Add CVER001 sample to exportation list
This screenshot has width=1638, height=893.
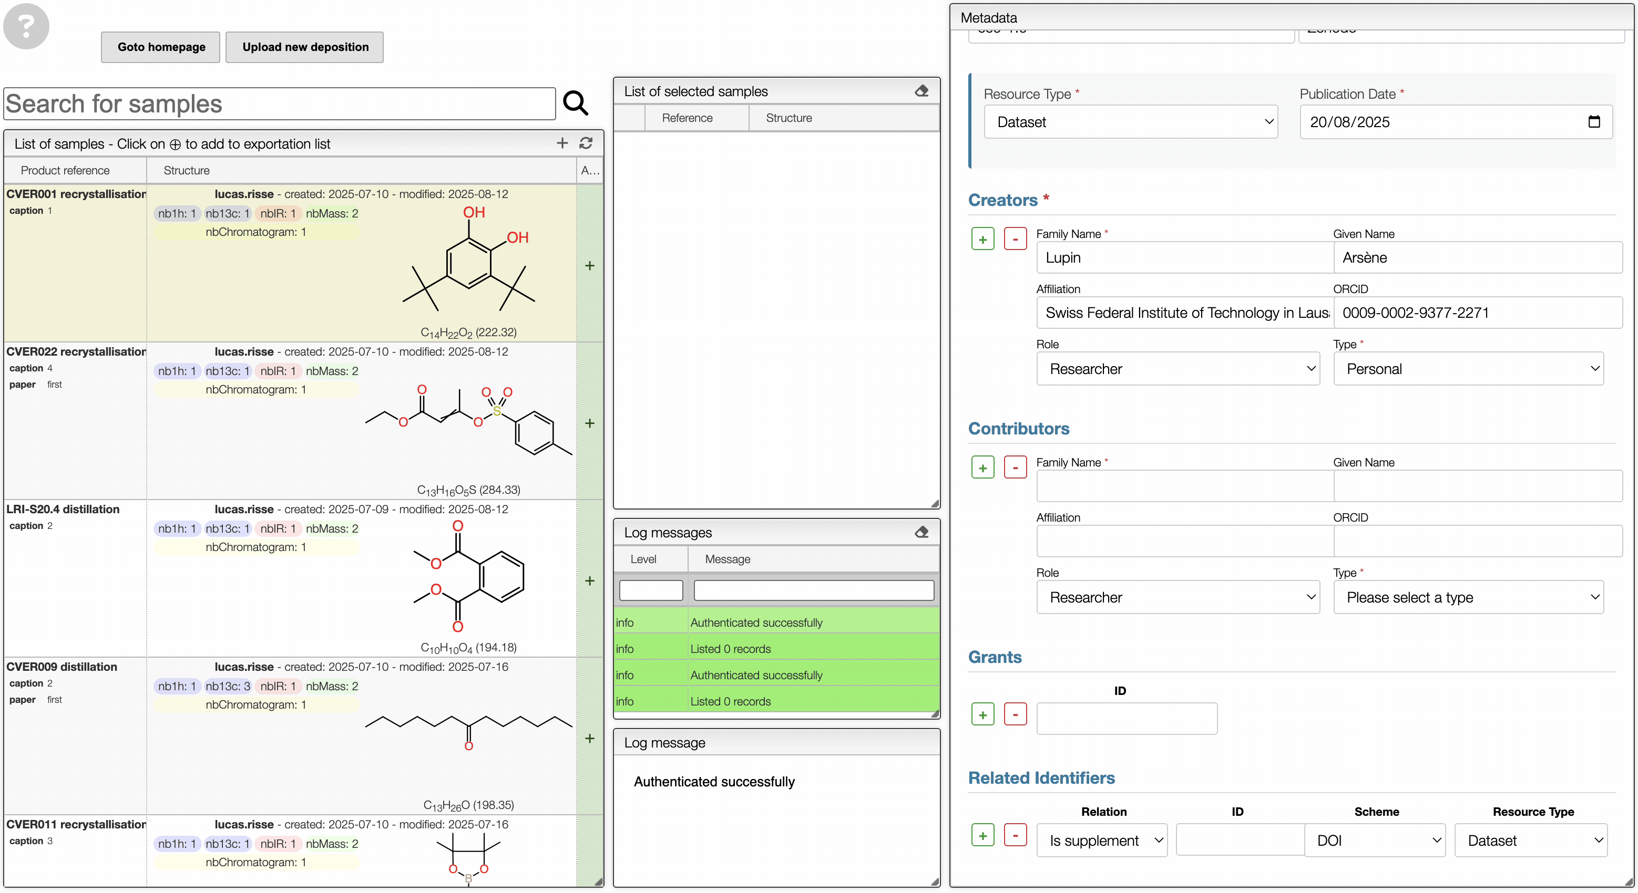pyautogui.click(x=589, y=266)
